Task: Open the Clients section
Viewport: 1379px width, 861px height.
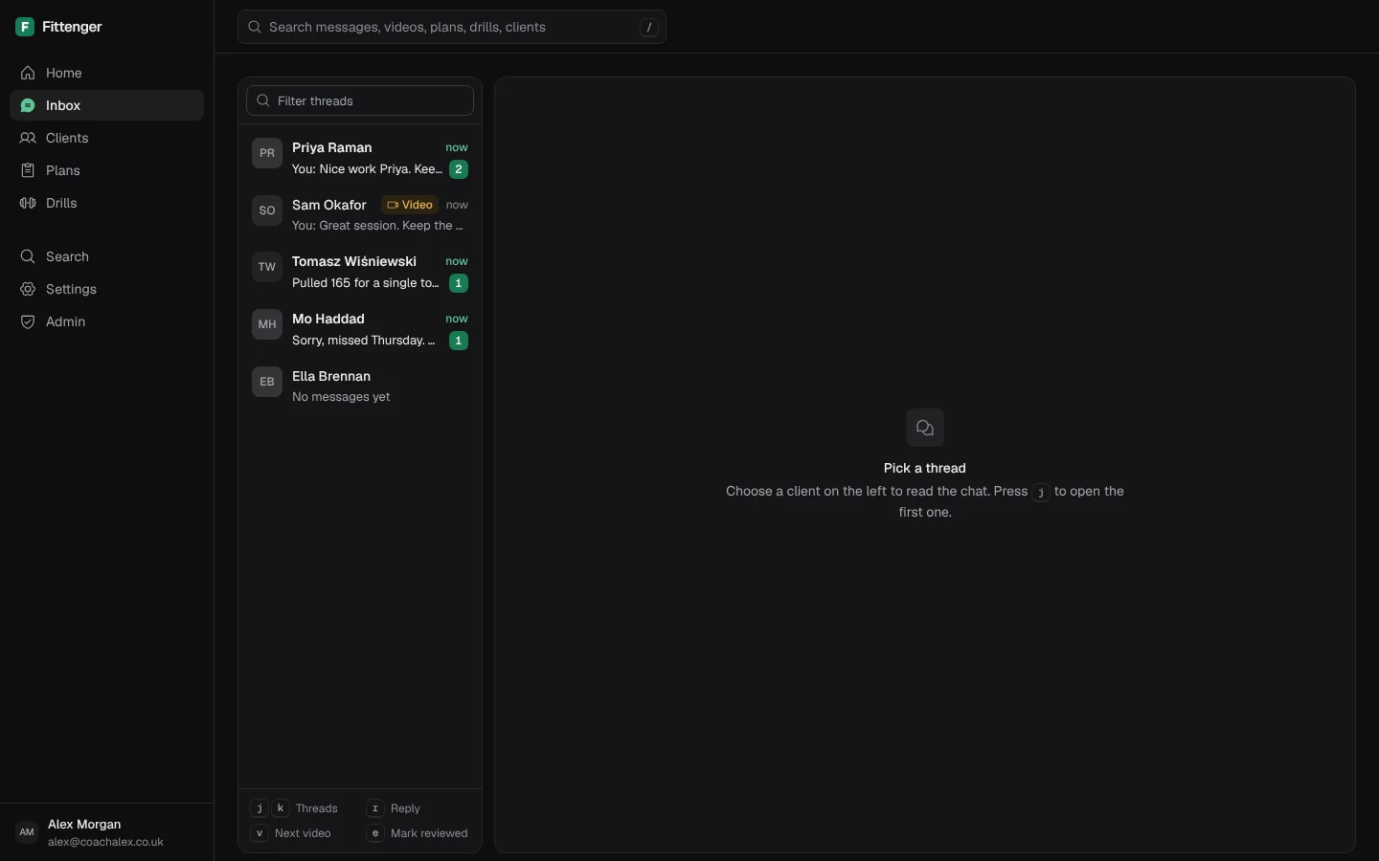Action: 106,138
